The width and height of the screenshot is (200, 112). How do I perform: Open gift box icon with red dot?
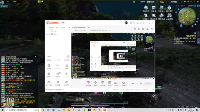coord(135,29)
